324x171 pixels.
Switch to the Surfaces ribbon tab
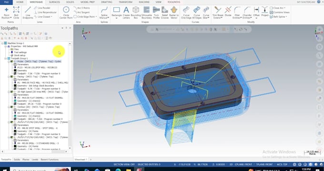[x=54, y=2]
